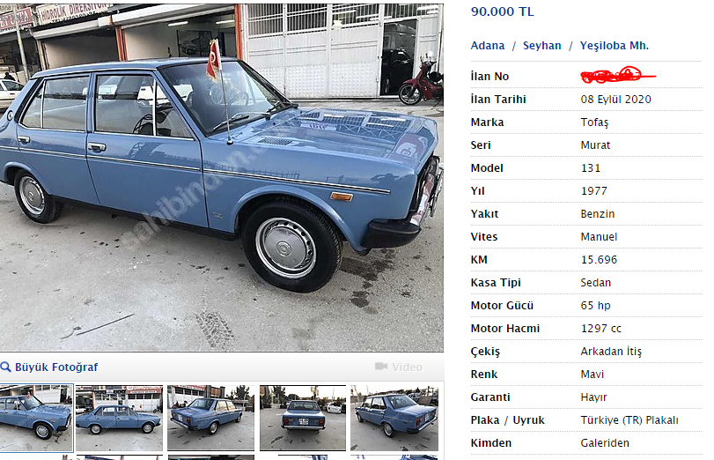Click the Yeşiloba Mh. neighborhood link

615,46
